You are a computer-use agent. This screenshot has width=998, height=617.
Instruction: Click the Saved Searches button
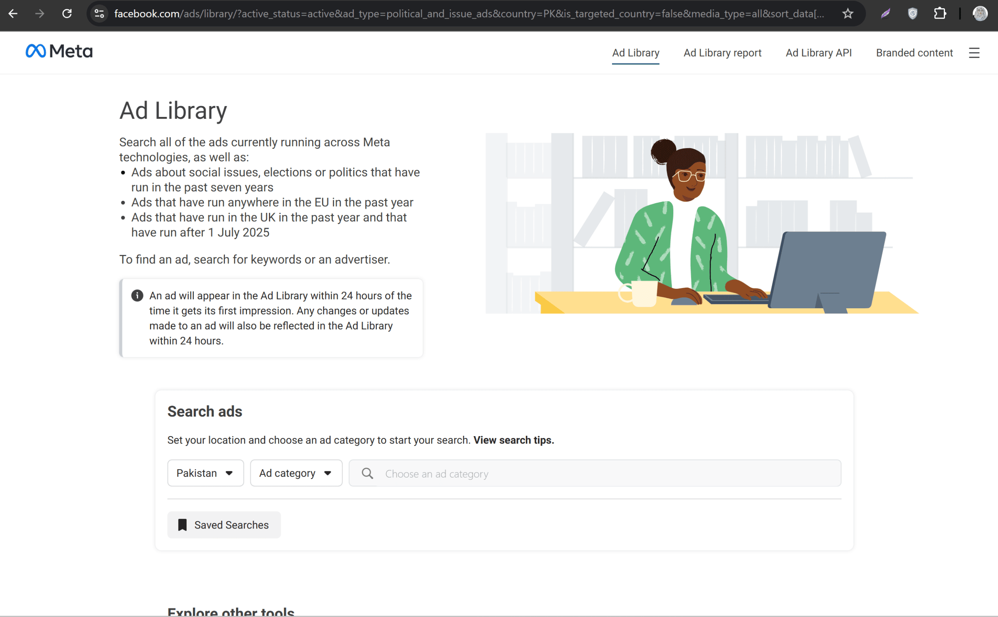224,525
